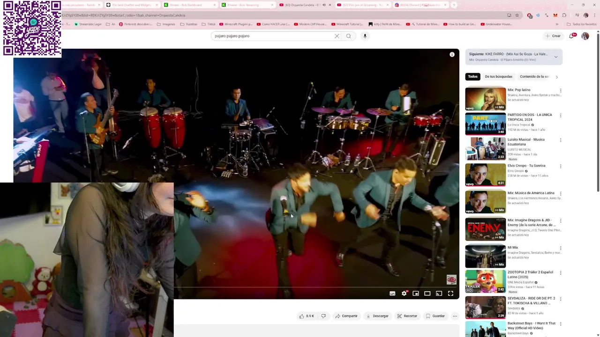Select the De tus búsquedas chip

(498, 77)
